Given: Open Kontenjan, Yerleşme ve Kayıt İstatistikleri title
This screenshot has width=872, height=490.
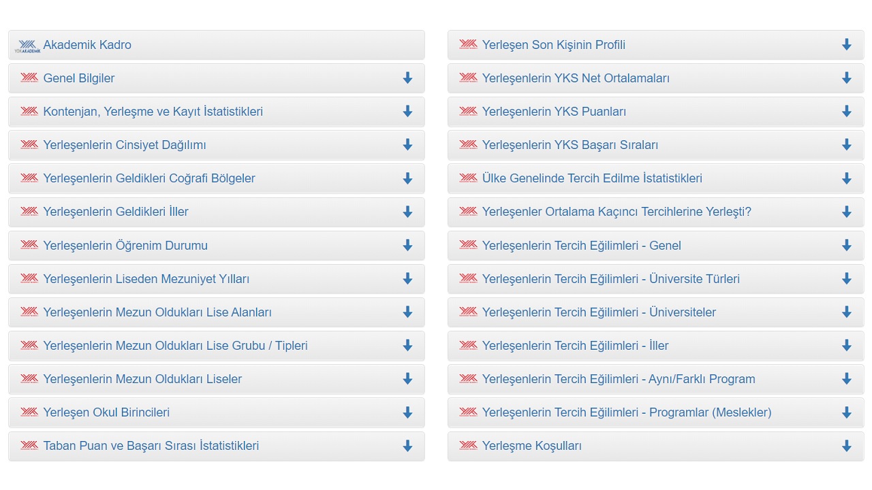Looking at the screenshot, I should pos(153,112).
